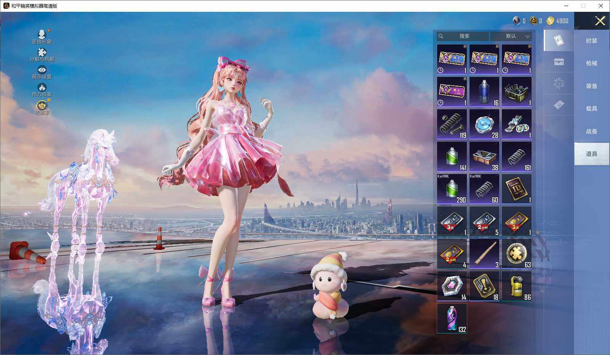Select the silver x2 3天 card

452,221
